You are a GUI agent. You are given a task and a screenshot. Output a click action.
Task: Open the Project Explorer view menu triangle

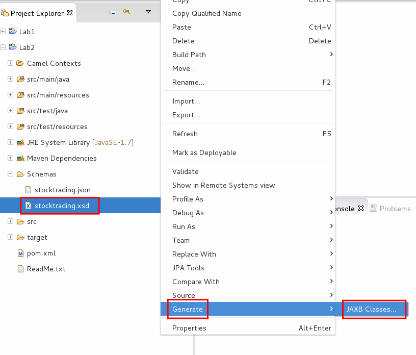click(x=148, y=12)
